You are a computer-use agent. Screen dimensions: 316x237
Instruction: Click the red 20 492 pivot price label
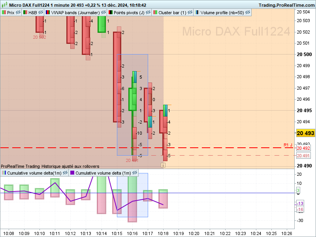coord(303,148)
